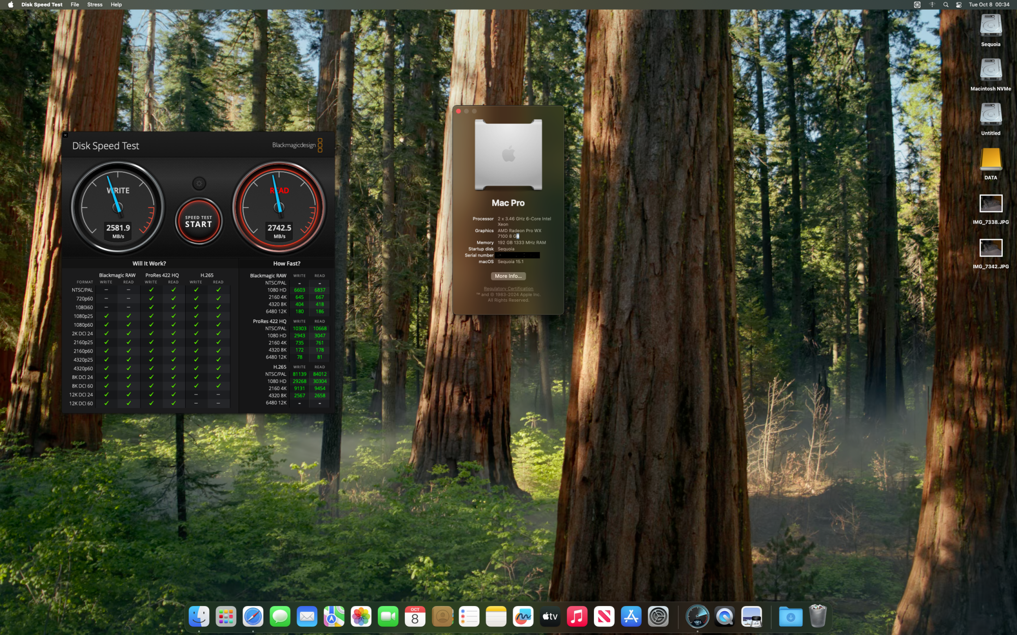Click the WRITE speed gauge
Viewport: 1017px width, 635px height.
click(x=118, y=207)
